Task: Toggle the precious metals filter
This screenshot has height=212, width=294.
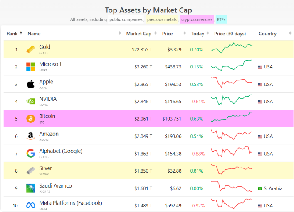Action: pos(162,19)
